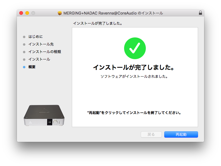
Task: Click the grey bullet beside はじめに
Action: (24, 37)
